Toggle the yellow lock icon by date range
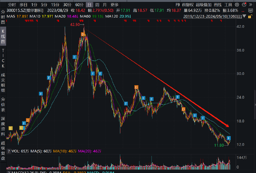This screenshot has width=256, height=173. click(249, 16)
